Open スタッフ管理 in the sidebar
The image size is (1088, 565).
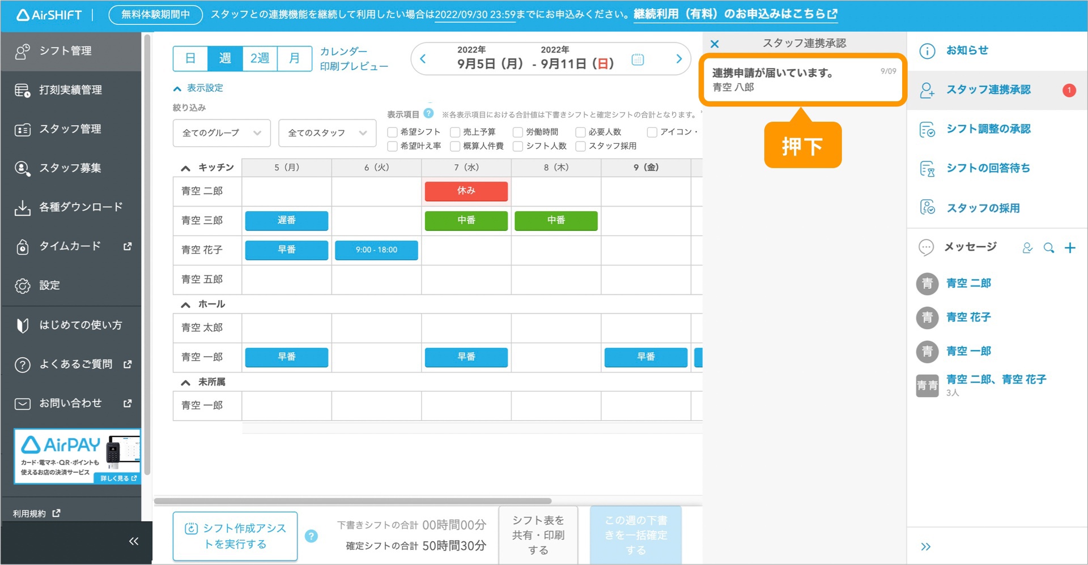(70, 129)
